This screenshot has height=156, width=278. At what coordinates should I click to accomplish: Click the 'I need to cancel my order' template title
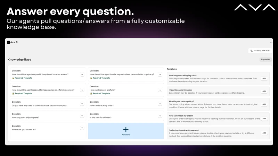[180, 90]
